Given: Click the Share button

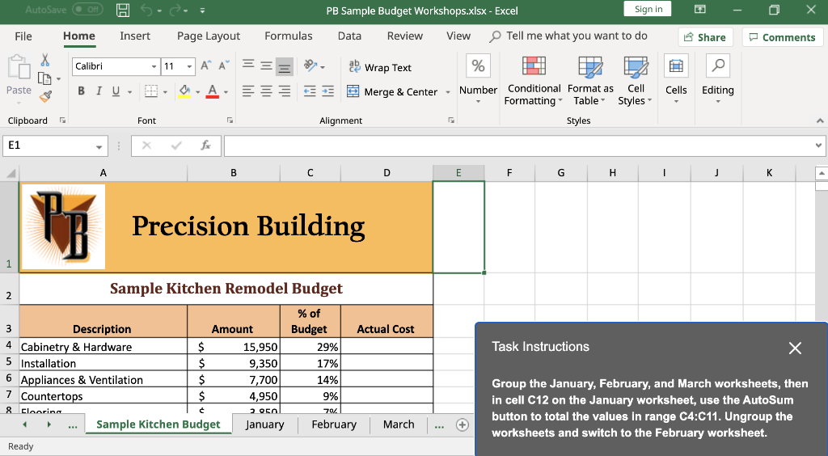Looking at the screenshot, I should [x=705, y=37].
